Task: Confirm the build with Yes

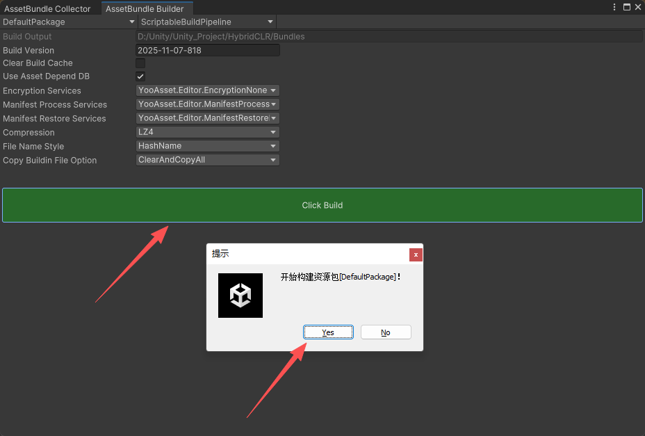Action: click(x=328, y=332)
